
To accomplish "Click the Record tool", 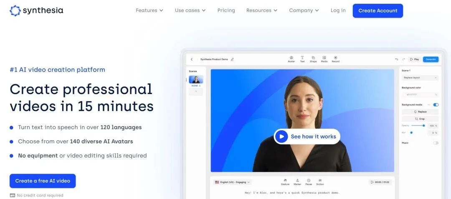I will tap(335, 60).
